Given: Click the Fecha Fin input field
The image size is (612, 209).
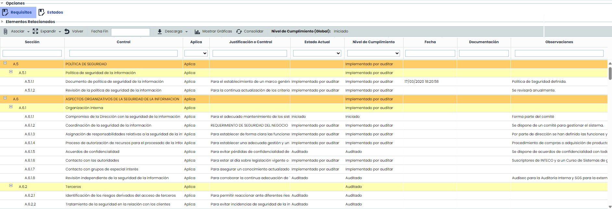Looking at the screenshot, I should click(x=130, y=32).
